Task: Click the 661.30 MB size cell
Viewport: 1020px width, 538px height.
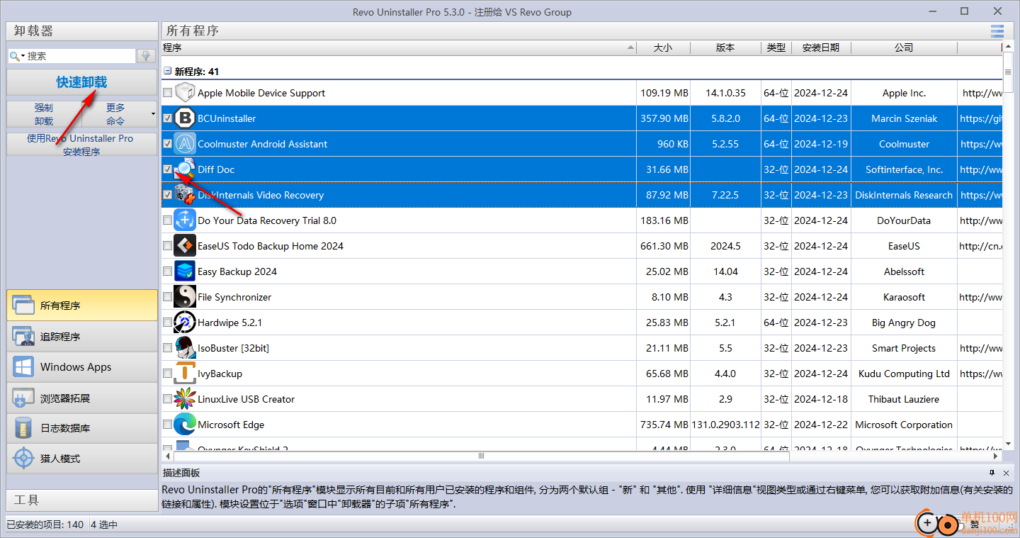Action: [663, 246]
